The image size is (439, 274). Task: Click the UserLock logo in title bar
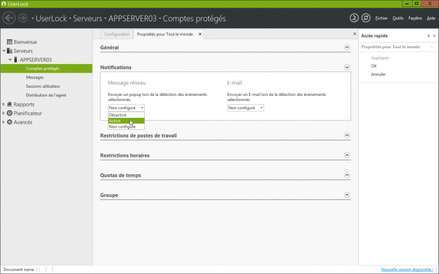click(x=4, y=4)
